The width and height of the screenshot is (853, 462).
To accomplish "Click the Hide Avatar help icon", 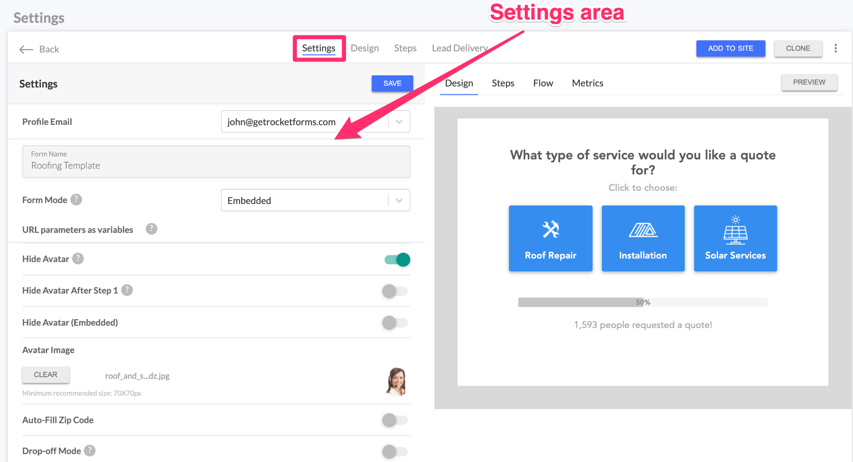I will pos(78,258).
